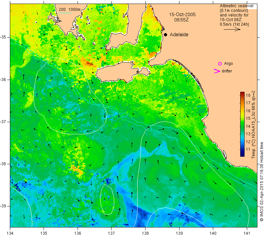Image resolution: width=264 pixels, height=237 pixels.
Task: Click the '200 1000m' depth legend text
Action: click(70, 10)
